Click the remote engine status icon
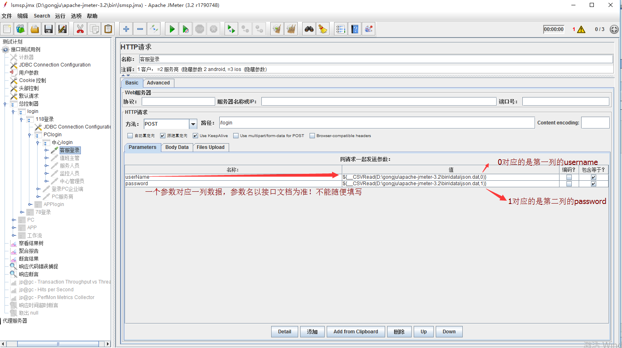 [614, 29]
